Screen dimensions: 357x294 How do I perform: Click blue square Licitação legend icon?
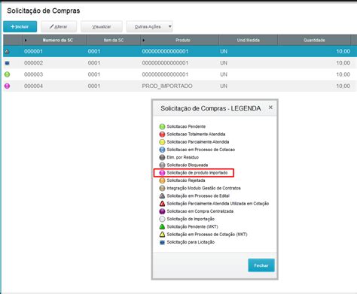pyautogui.click(x=162, y=242)
